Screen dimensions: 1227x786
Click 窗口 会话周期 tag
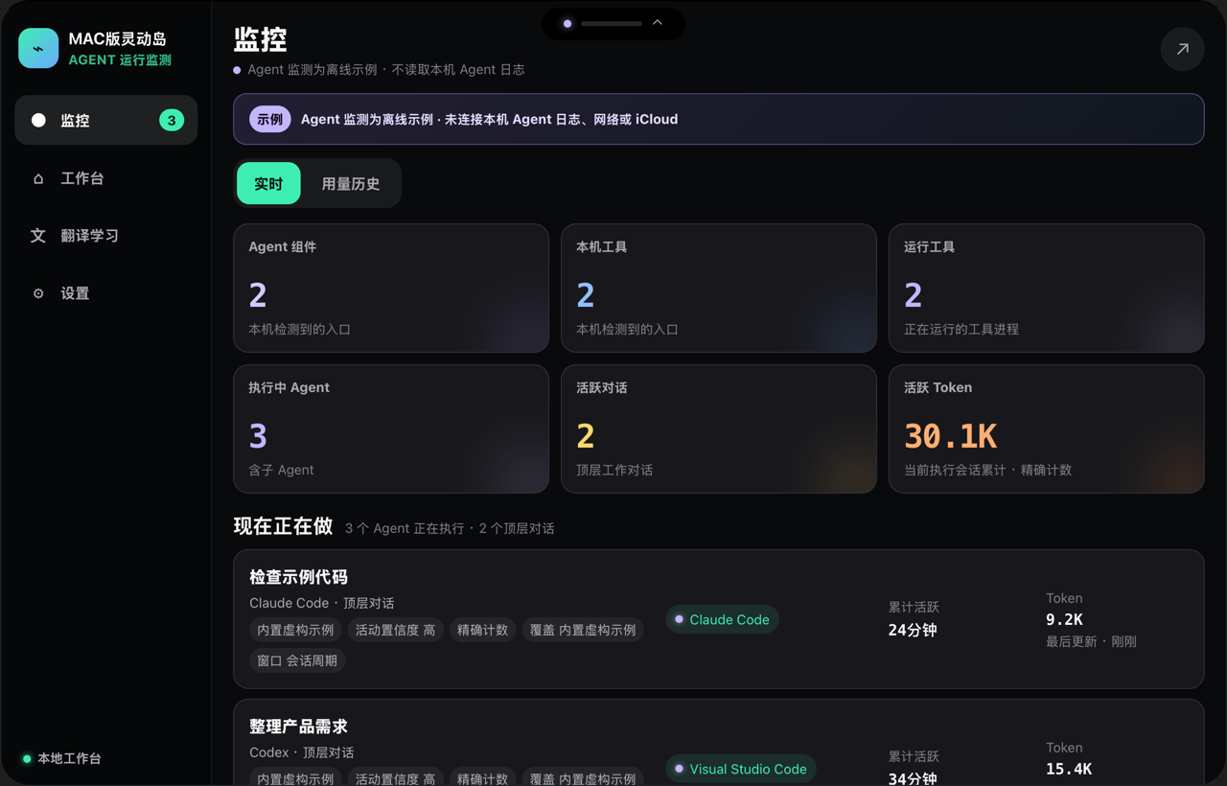(x=297, y=660)
